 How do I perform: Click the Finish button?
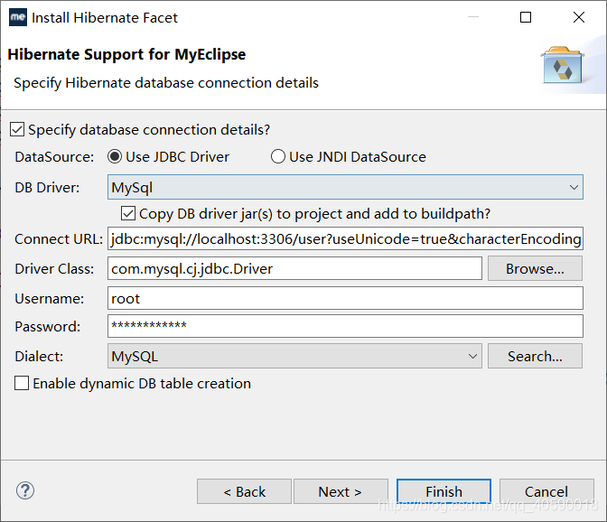point(444,491)
